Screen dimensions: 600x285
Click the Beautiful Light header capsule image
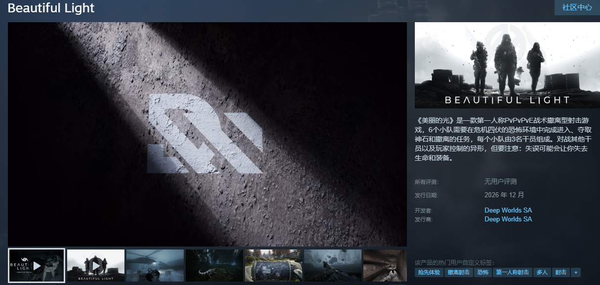[507, 65]
